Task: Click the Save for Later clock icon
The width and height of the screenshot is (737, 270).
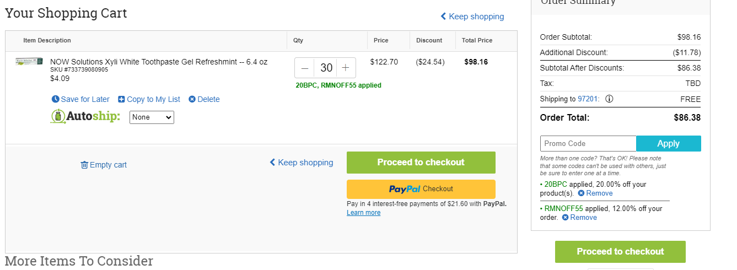Action: [55, 99]
